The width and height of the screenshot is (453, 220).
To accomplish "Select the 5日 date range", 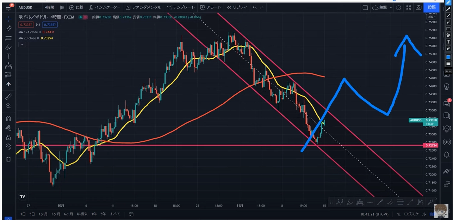I will click(x=32, y=214).
